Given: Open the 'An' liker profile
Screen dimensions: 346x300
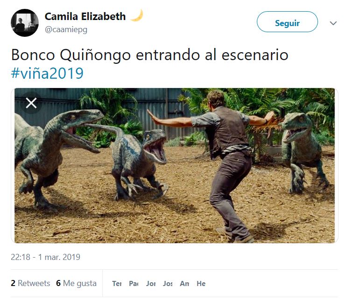Looking at the screenshot, I should (x=184, y=284).
